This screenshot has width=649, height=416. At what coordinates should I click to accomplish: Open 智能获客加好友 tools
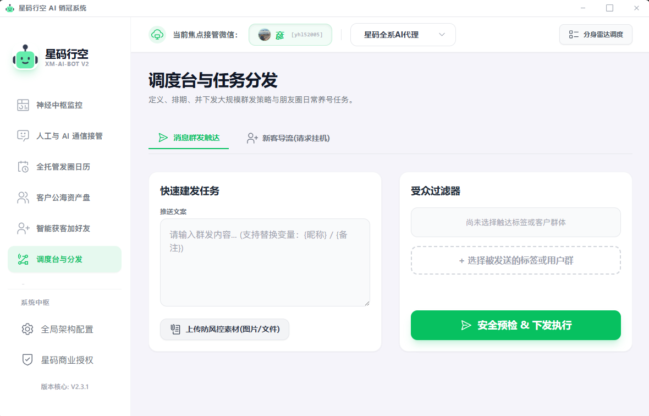tap(64, 228)
